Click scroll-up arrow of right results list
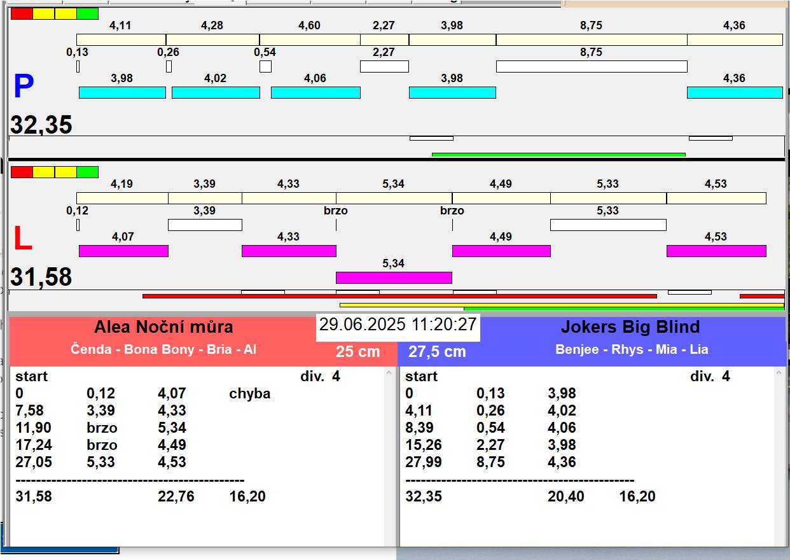Image resolution: width=790 pixels, height=560 pixels. [x=780, y=374]
